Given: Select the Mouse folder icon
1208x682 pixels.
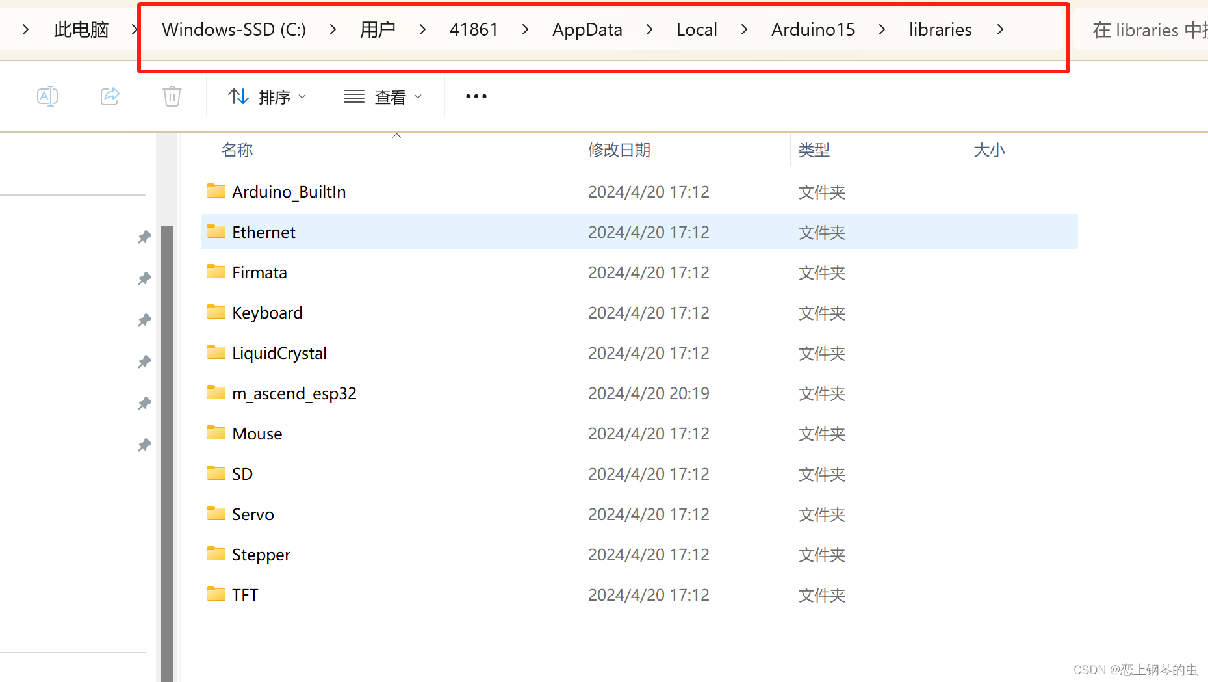Looking at the screenshot, I should point(216,432).
